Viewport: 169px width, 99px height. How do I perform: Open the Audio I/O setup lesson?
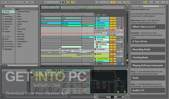(148, 90)
